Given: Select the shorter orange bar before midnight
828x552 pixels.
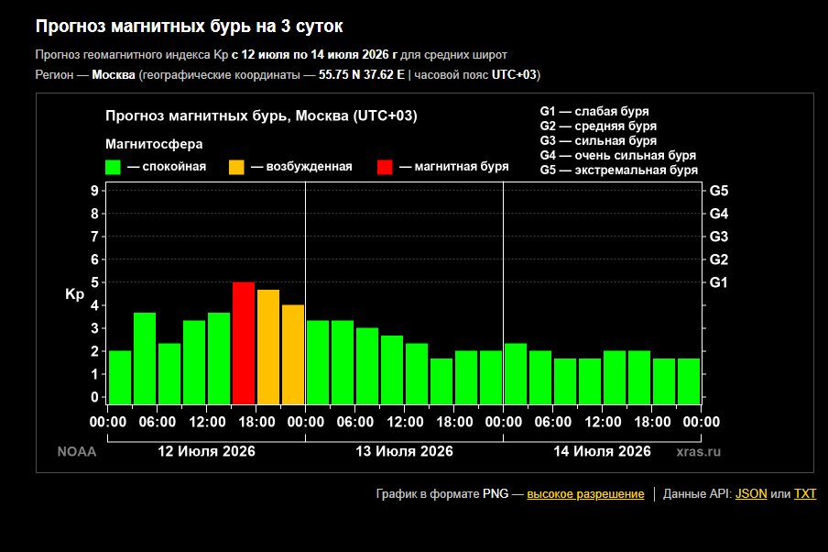Looking at the screenshot, I should click(x=293, y=354).
